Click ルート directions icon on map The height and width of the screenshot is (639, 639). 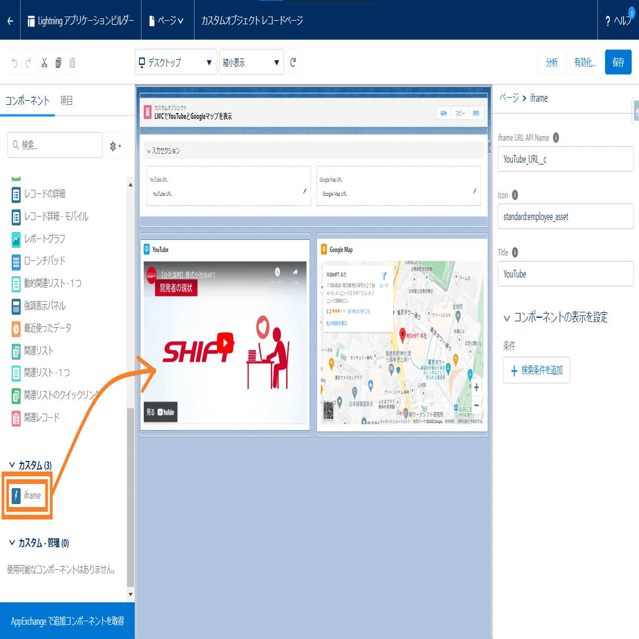click(x=384, y=280)
